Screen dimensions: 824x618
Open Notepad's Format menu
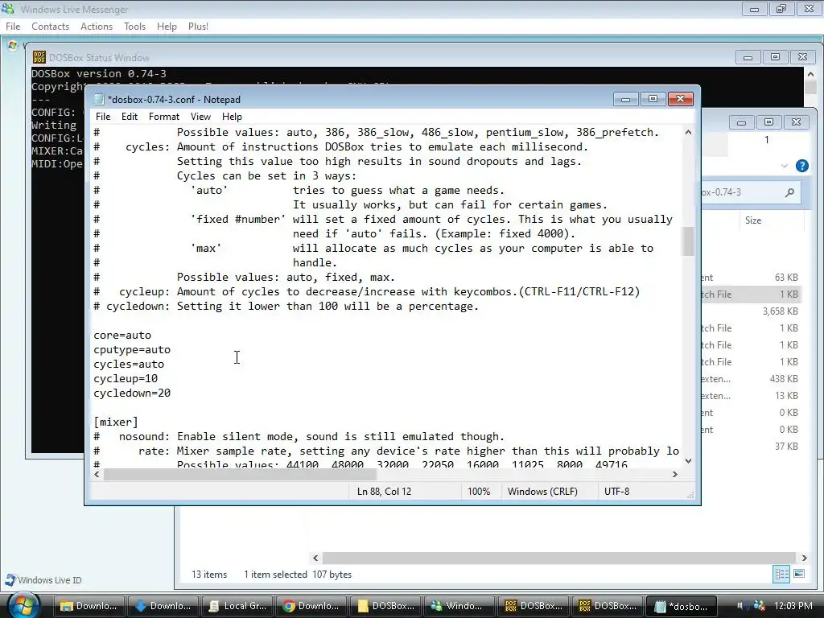pos(164,117)
